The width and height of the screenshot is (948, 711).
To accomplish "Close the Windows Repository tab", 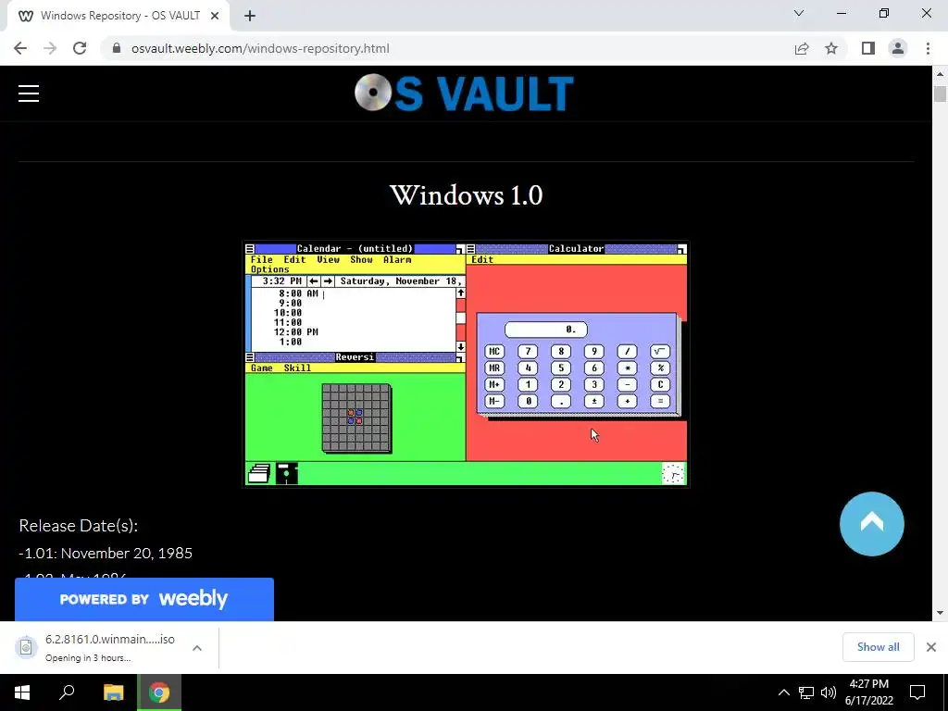I will coord(215,16).
